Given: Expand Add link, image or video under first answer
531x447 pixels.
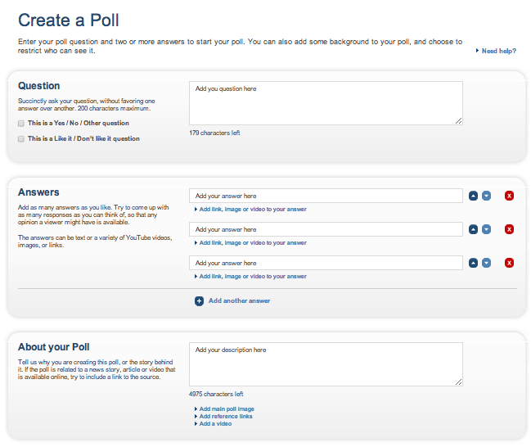Looking at the screenshot, I should point(252,210).
